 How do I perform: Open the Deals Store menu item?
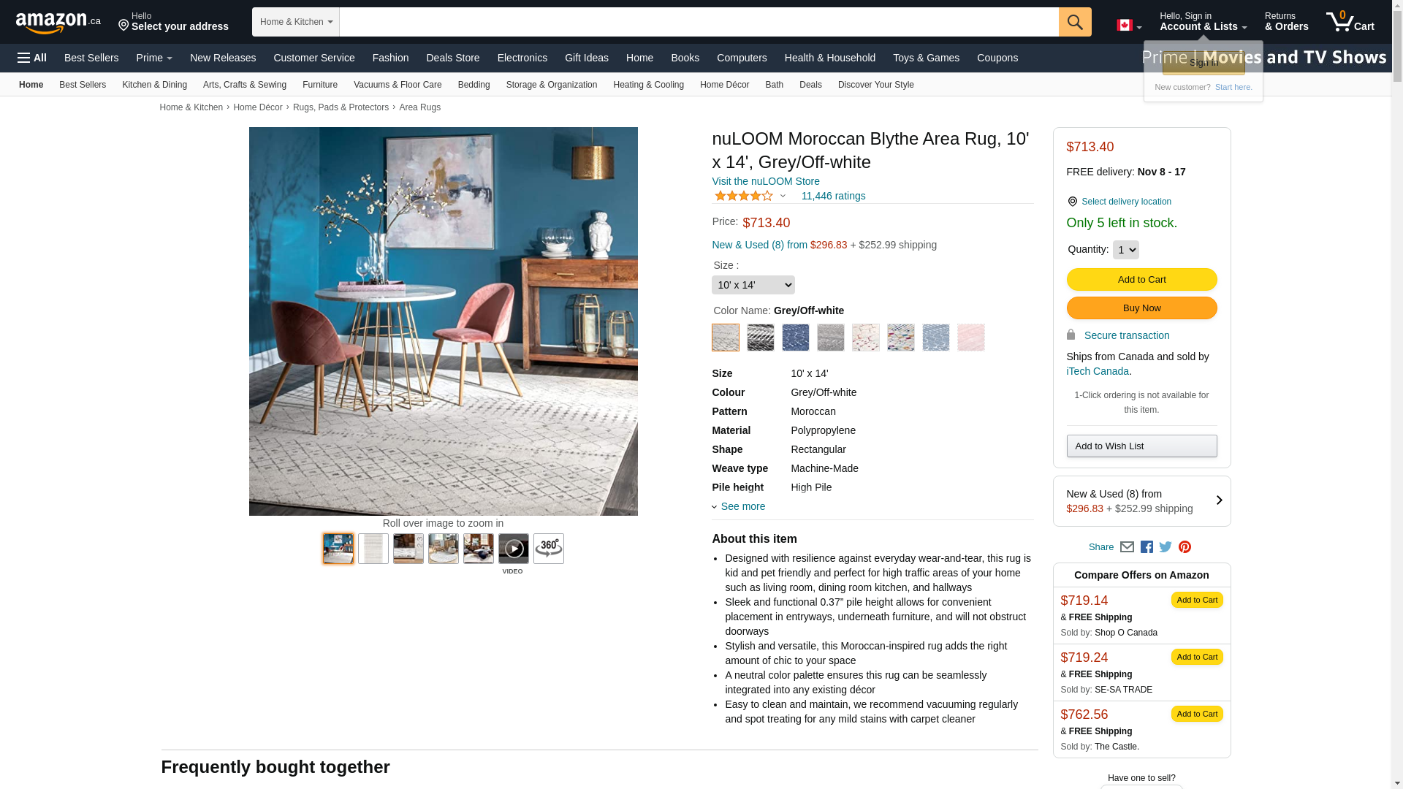pos(453,58)
